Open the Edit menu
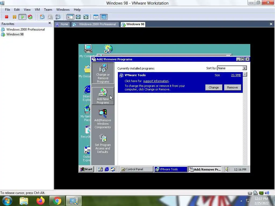This screenshot has height=206, width=275. [17, 10]
